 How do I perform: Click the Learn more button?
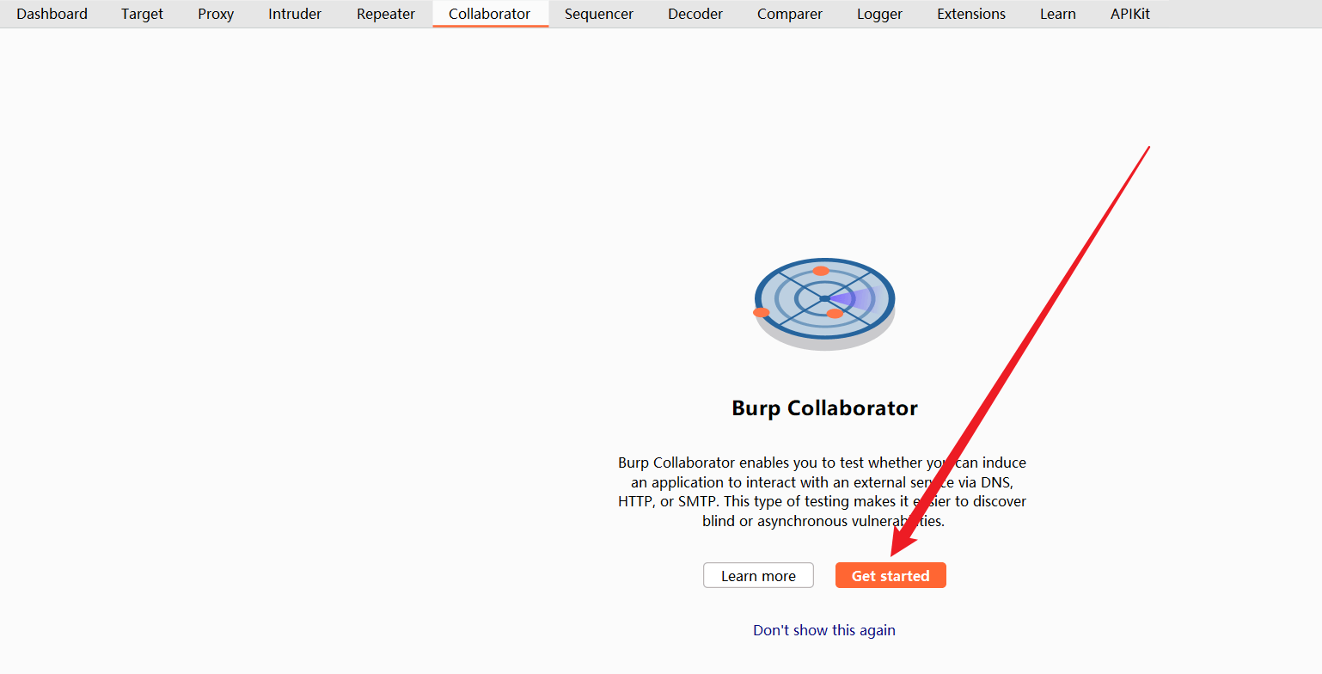[758, 576]
